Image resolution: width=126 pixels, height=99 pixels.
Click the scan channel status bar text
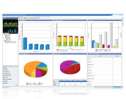point(6,87)
